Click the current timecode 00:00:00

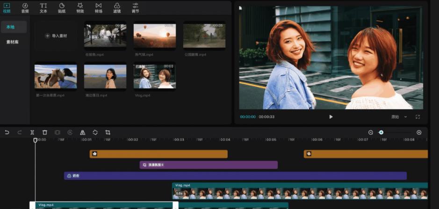pyautogui.click(x=248, y=117)
